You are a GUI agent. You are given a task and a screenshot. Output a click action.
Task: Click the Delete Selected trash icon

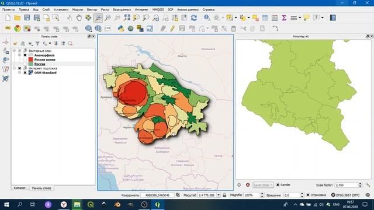click(234, 29)
